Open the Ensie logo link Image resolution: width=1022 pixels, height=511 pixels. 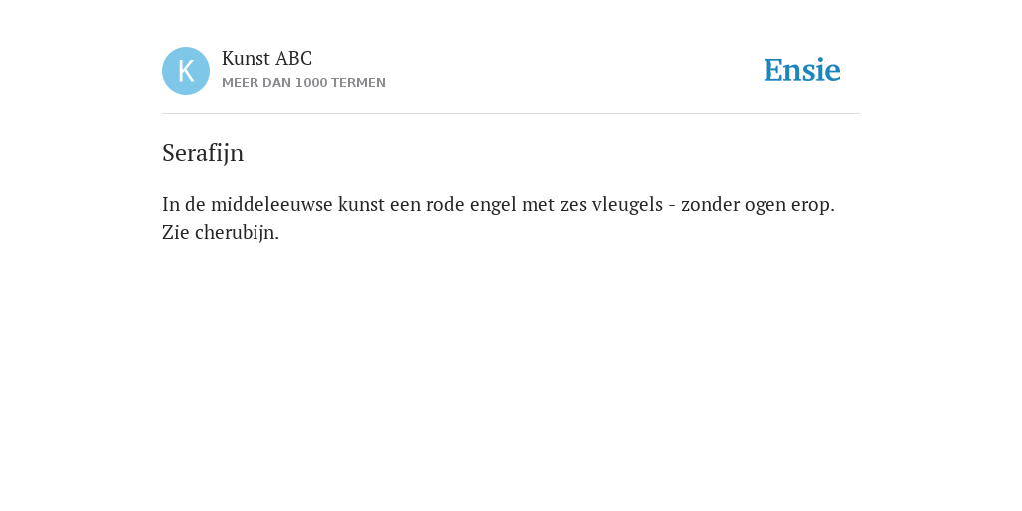[802, 70]
